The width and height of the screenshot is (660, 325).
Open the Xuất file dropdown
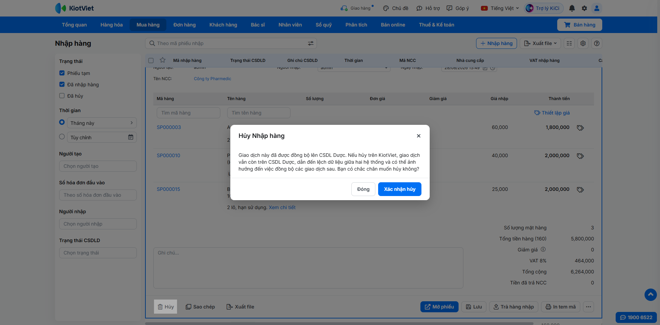(540, 43)
